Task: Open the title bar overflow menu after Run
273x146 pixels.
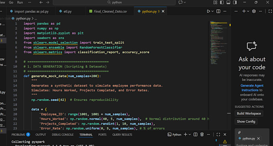Action: coord(30,2)
